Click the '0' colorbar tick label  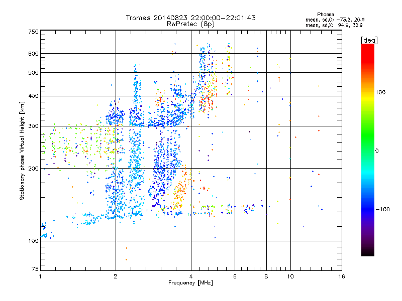[377, 151]
